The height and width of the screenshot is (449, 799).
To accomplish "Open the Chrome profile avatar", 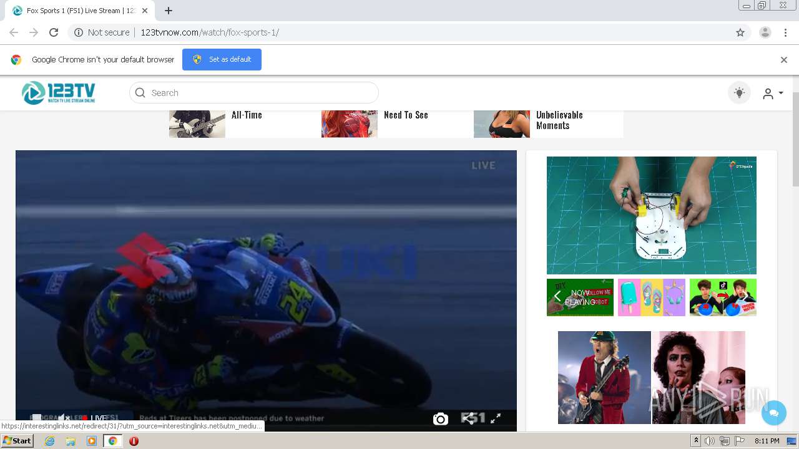I will tap(765, 32).
